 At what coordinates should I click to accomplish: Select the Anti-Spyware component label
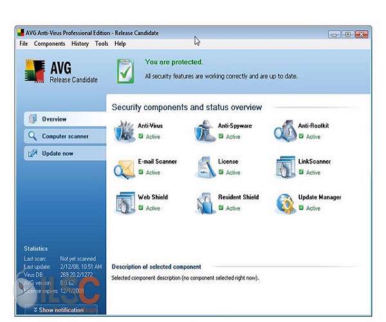coord(235,126)
